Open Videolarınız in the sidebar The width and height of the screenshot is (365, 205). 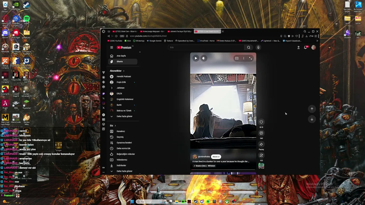coord(123,160)
